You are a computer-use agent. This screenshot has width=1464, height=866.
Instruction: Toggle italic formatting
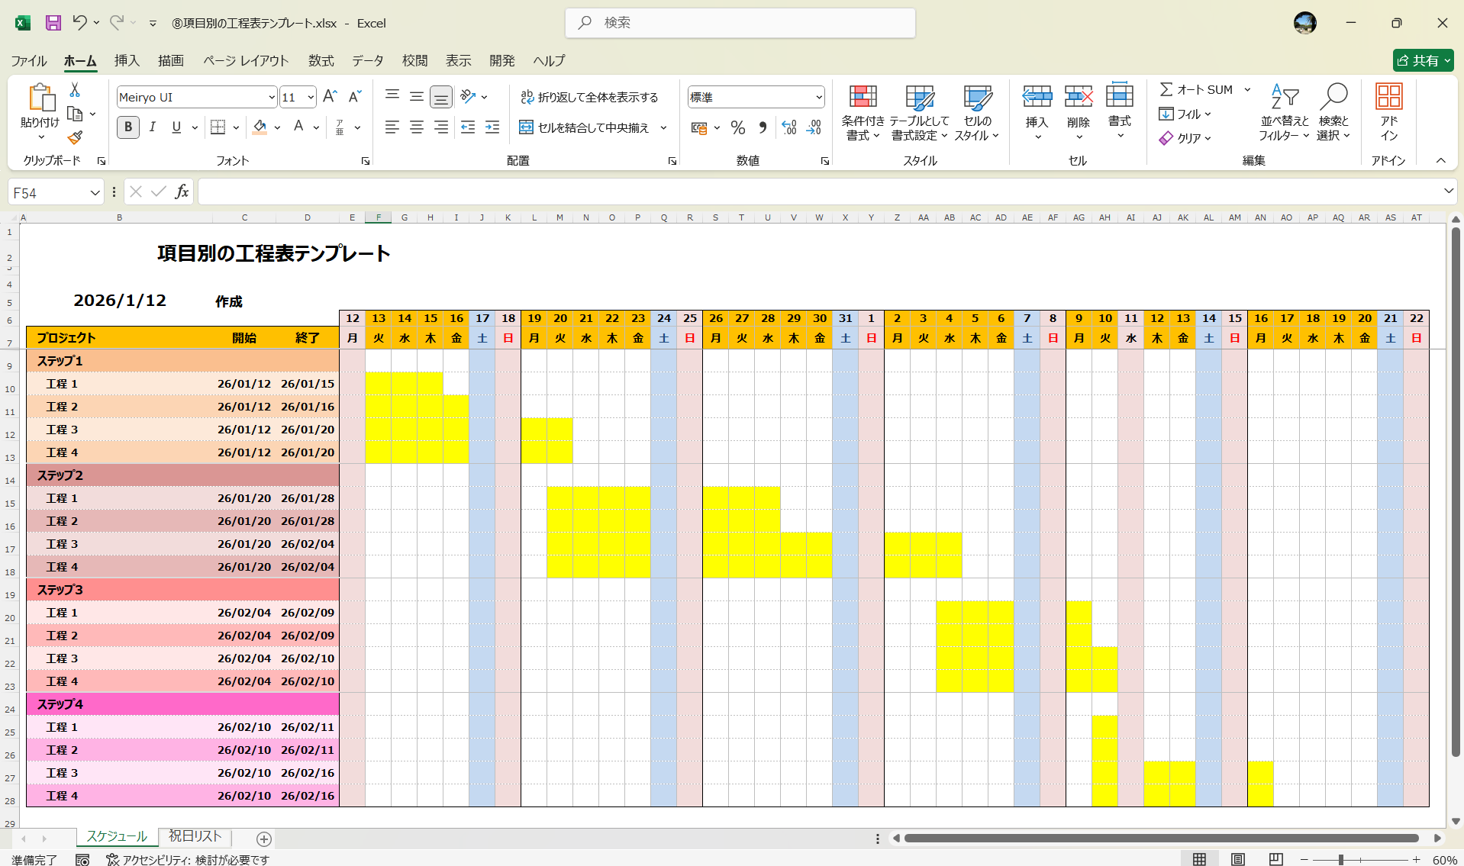152,127
